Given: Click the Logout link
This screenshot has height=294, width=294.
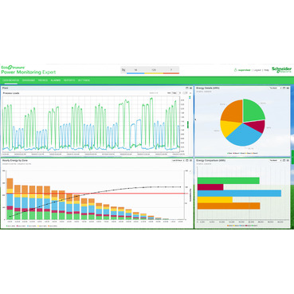Looking at the screenshot, I should click(257, 70).
